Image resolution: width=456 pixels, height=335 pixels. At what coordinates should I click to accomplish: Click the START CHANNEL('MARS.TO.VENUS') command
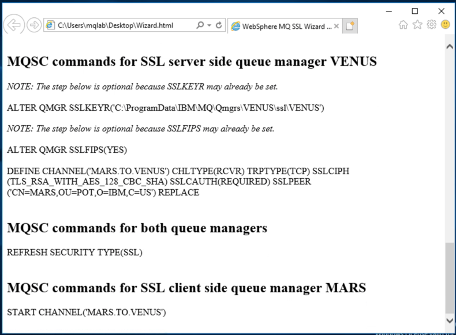coord(87,312)
